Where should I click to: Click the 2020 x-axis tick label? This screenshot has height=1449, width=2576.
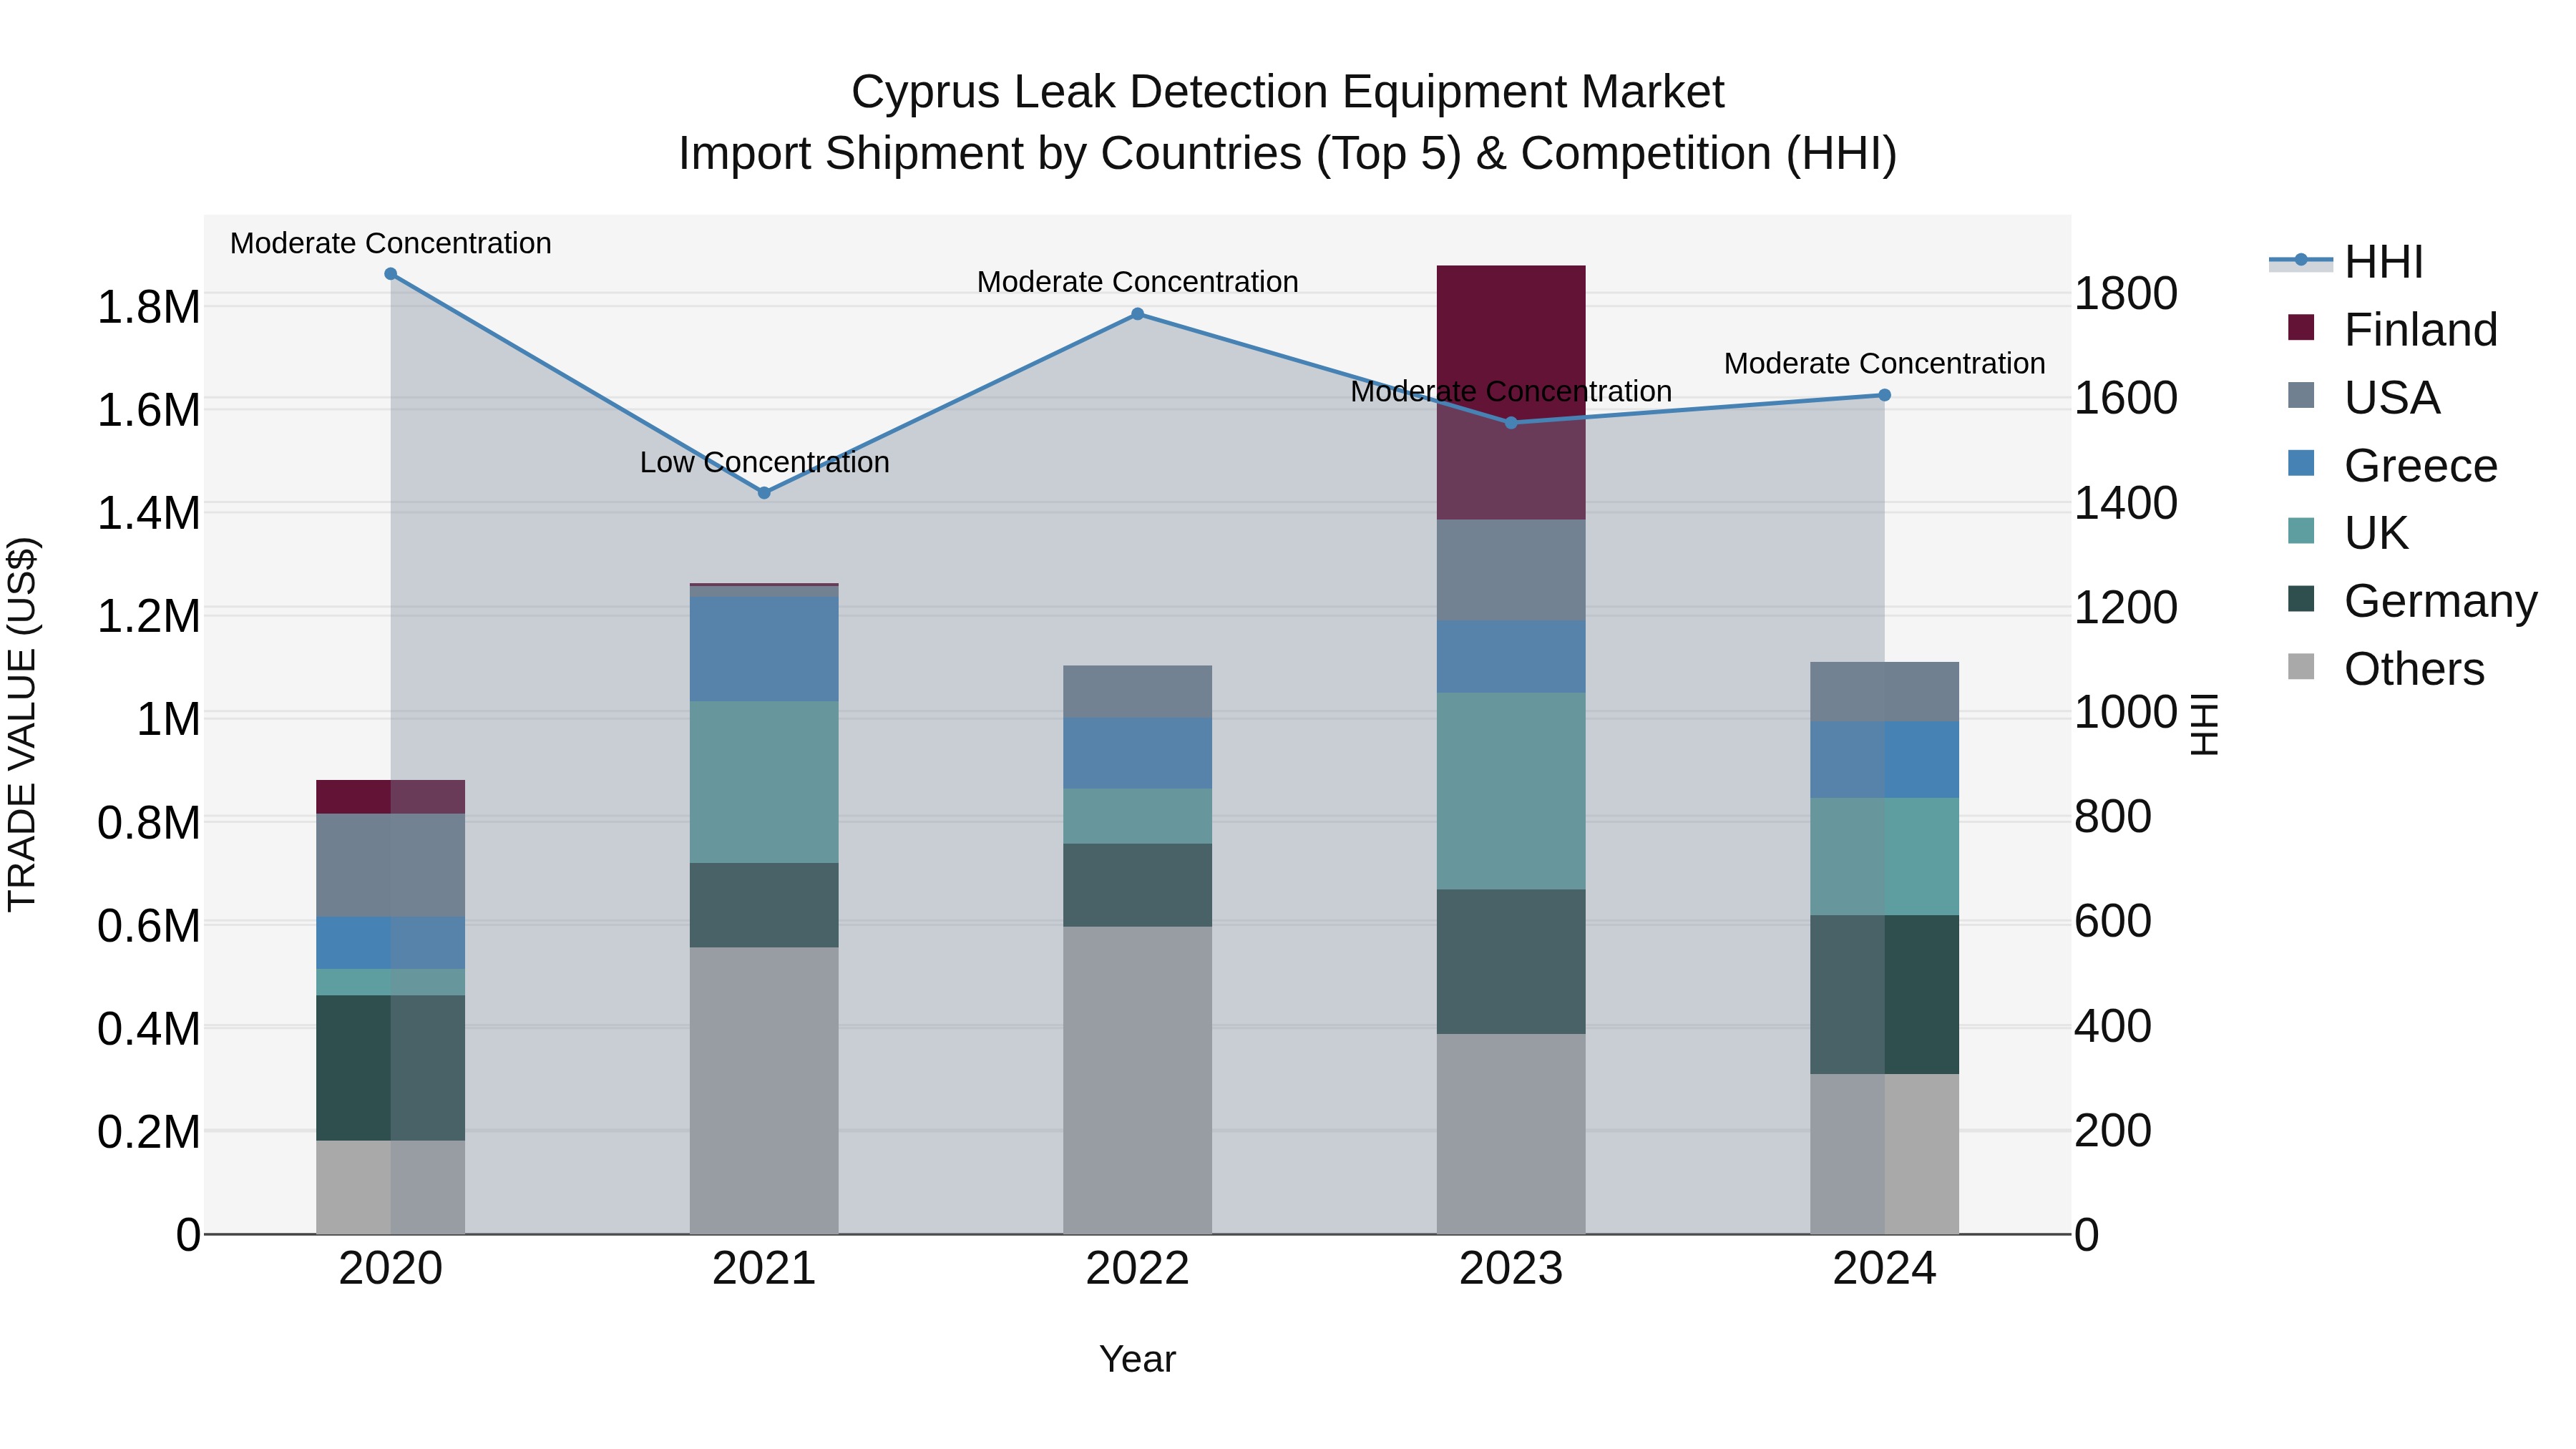tap(391, 1268)
